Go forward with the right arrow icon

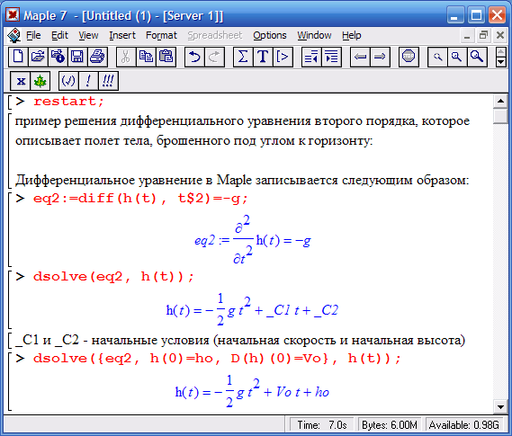tap(380, 57)
